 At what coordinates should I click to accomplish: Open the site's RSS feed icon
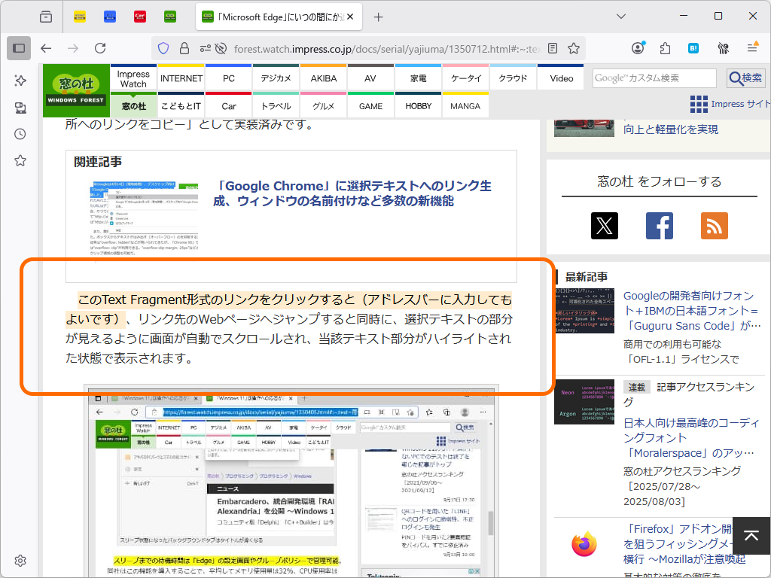coord(714,225)
